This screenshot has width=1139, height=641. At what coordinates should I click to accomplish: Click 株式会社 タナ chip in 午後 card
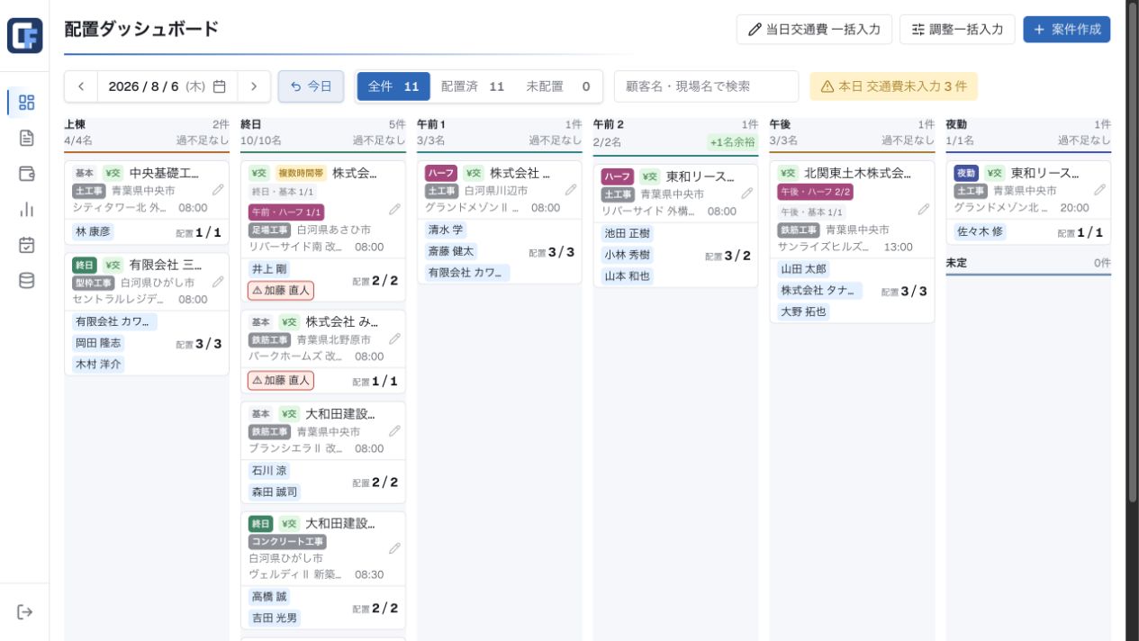820,291
